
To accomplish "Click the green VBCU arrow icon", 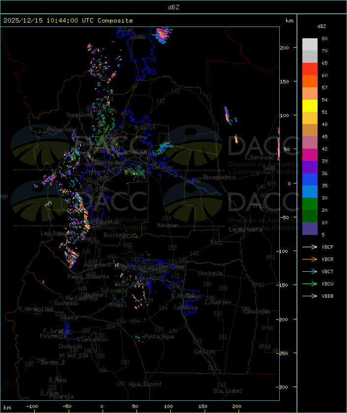I will 310,284.
